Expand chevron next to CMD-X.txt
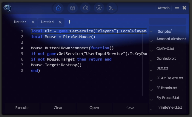The width and height of the screenshot is (192, 117). (151, 51)
